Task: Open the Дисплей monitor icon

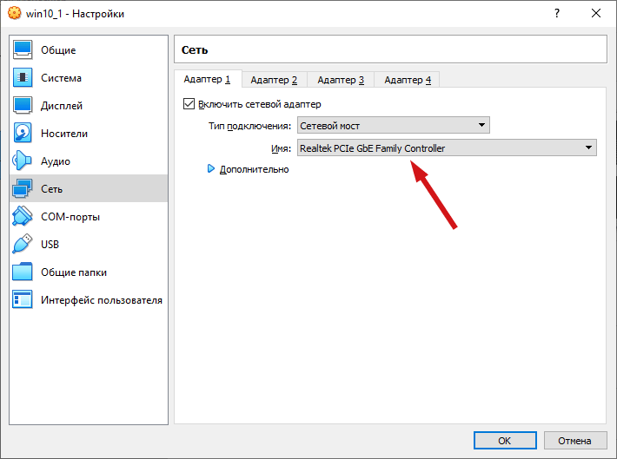Action: 23,105
